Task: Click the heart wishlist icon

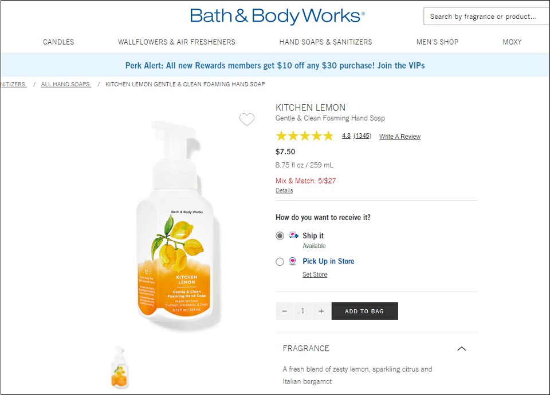Action: (x=247, y=119)
